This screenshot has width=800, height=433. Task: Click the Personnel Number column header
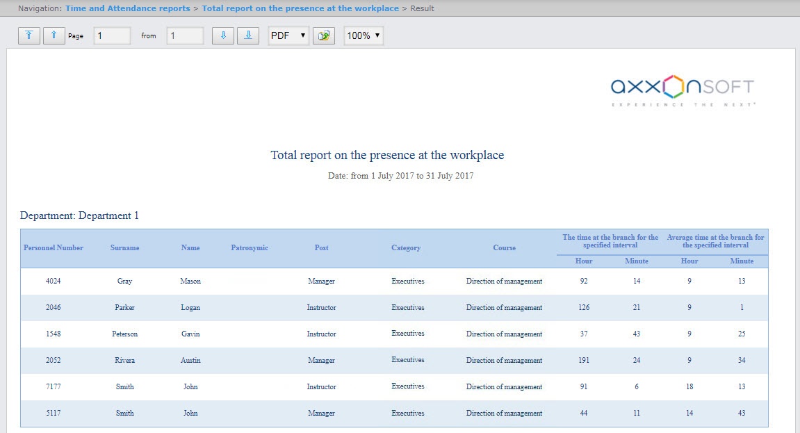click(54, 248)
